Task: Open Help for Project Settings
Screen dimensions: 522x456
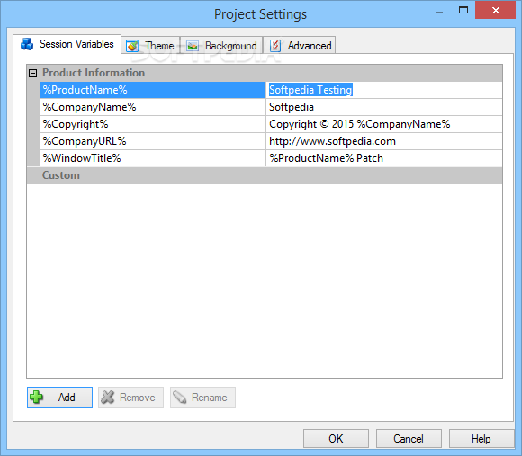Action: pyautogui.click(x=481, y=438)
